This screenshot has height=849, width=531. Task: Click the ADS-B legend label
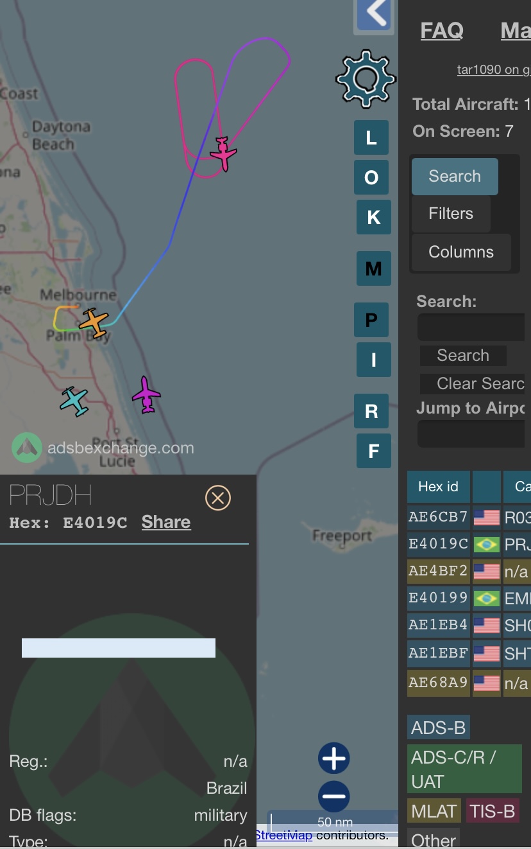coord(439,728)
